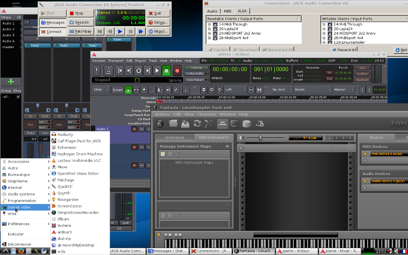
Task: Select Ardour's range tool
Action: pos(136,90)
